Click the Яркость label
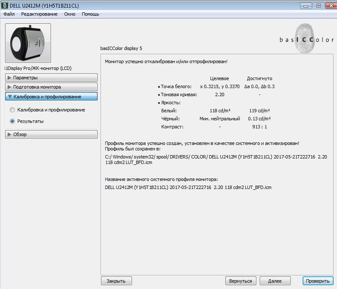Screen dimensions: 337x289 click(171, 103)
